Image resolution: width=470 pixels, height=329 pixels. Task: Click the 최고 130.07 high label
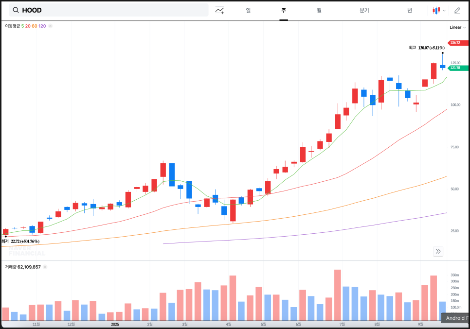click(427, 48)
